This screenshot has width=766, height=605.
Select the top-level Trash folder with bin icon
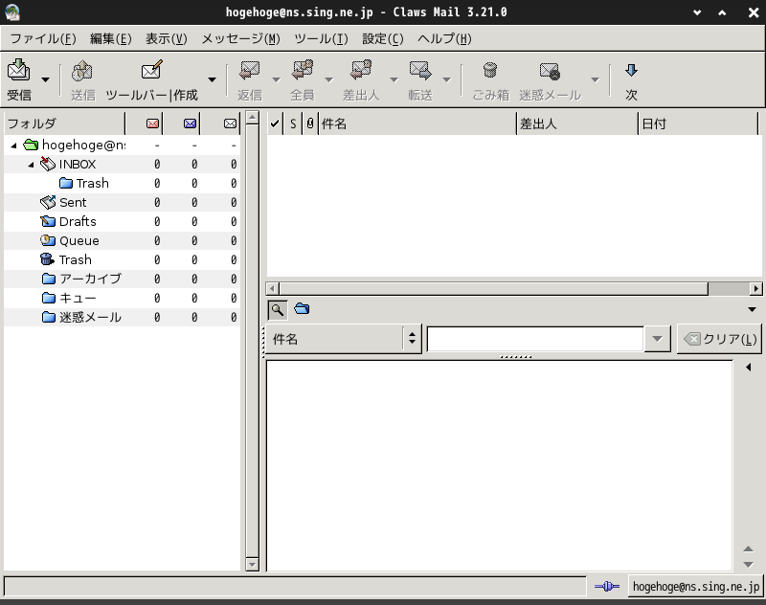[76, 259]
